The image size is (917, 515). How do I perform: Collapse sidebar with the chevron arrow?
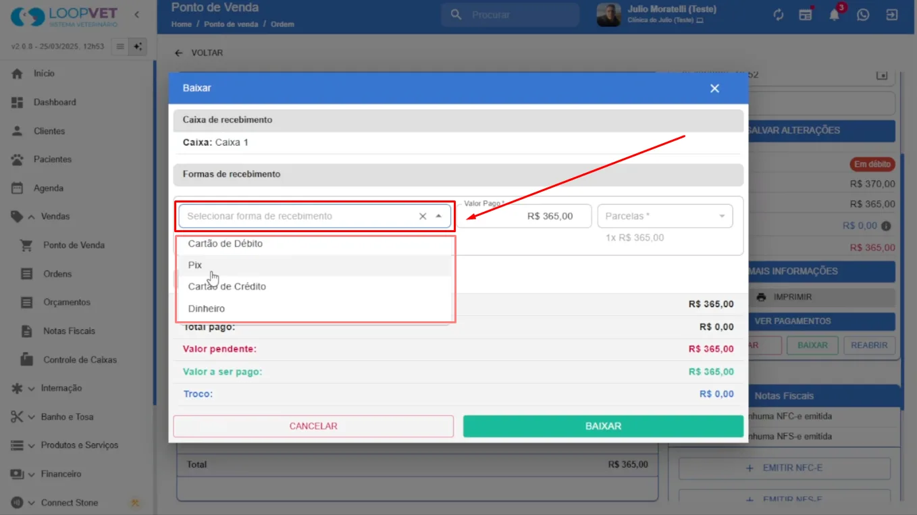coord(137,14)
